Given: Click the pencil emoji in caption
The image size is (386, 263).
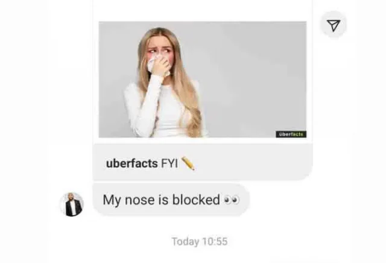Looking at the screenshot, I should (188, 163).
